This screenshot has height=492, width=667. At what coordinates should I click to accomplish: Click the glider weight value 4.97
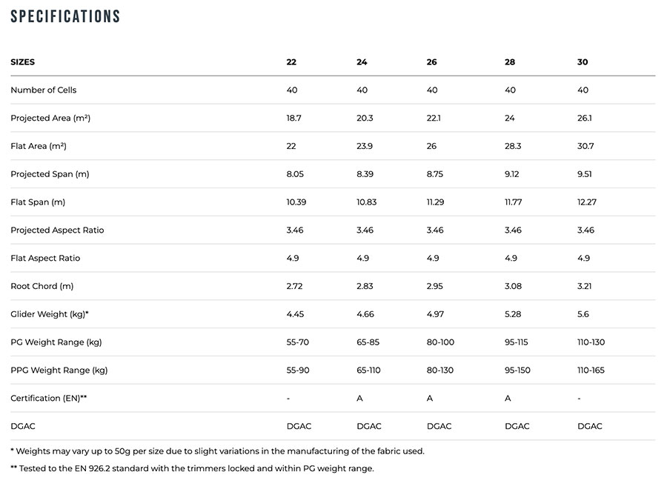tap(436, 314)
